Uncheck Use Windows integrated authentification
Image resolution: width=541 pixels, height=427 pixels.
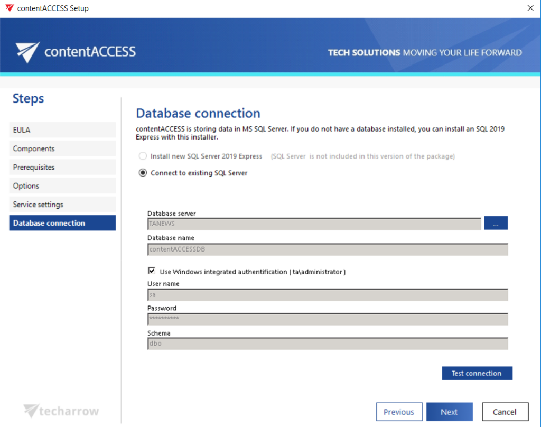coord(152,271)
